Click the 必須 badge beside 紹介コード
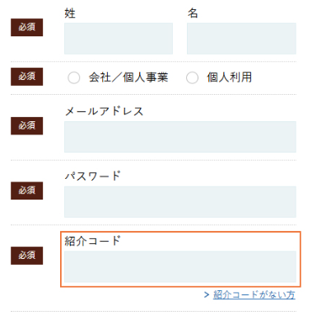The height and width of the screenshot is (320, 317). click(27, 256)
